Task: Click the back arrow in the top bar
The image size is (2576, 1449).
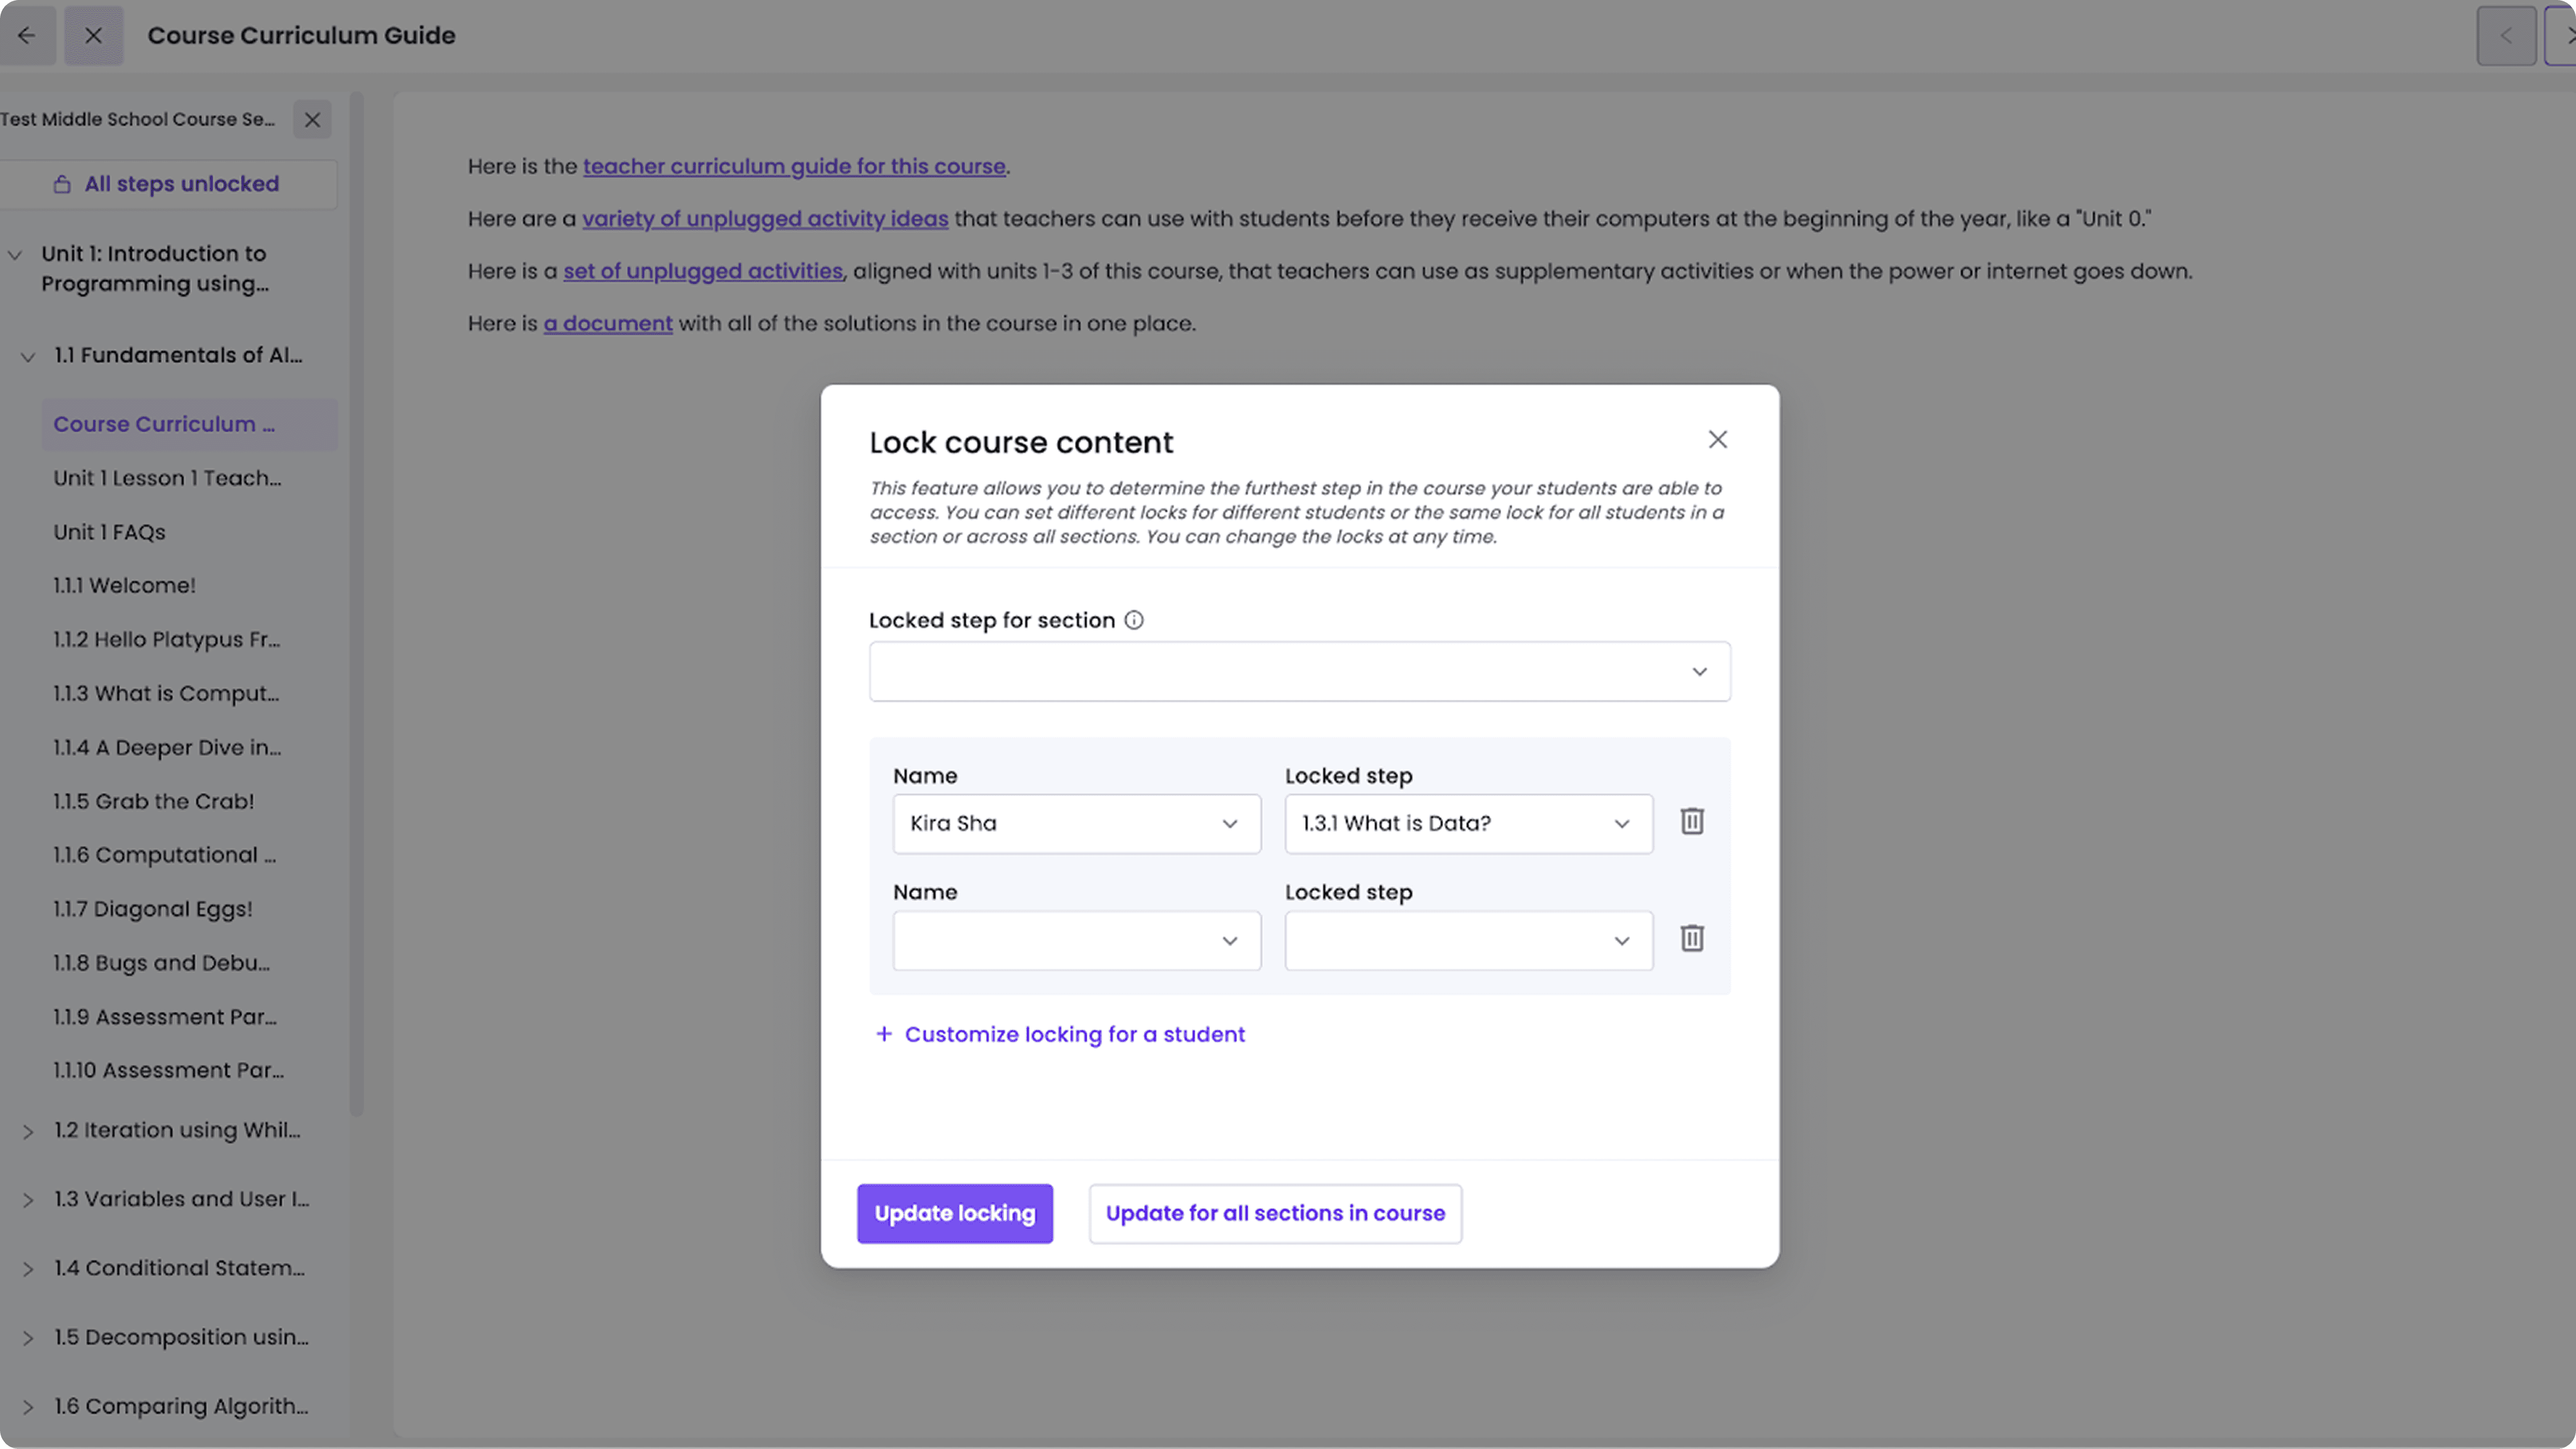Action: [x=27, y=36]
